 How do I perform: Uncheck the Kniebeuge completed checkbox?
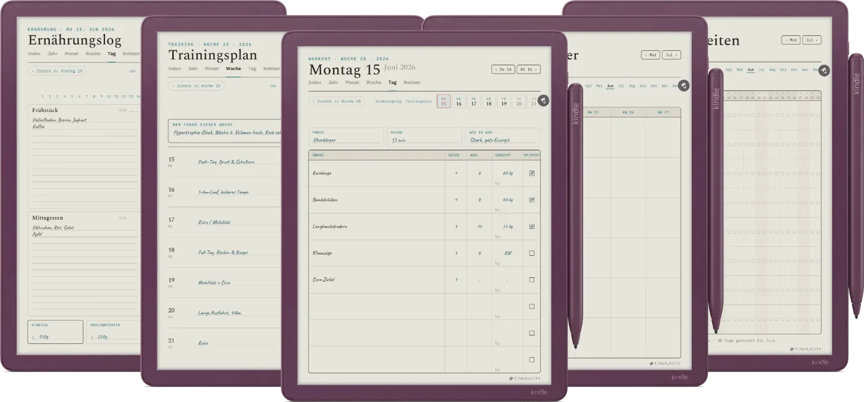[532, 173]
